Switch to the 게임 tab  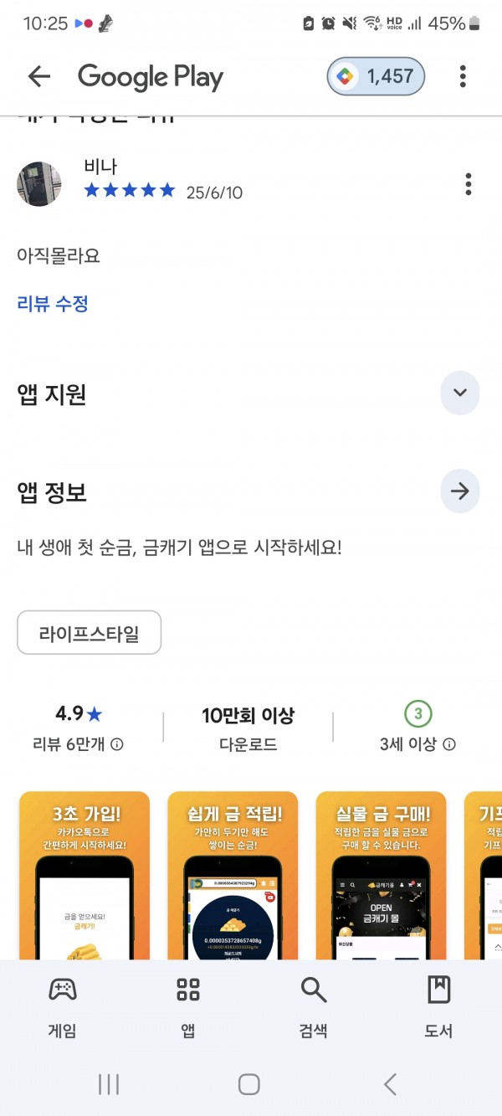coord(63,1008)
